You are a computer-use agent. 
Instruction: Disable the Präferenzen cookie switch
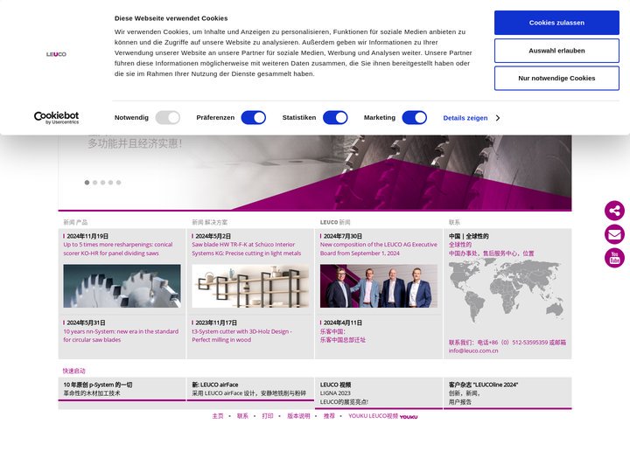click(x=254, y=118)
